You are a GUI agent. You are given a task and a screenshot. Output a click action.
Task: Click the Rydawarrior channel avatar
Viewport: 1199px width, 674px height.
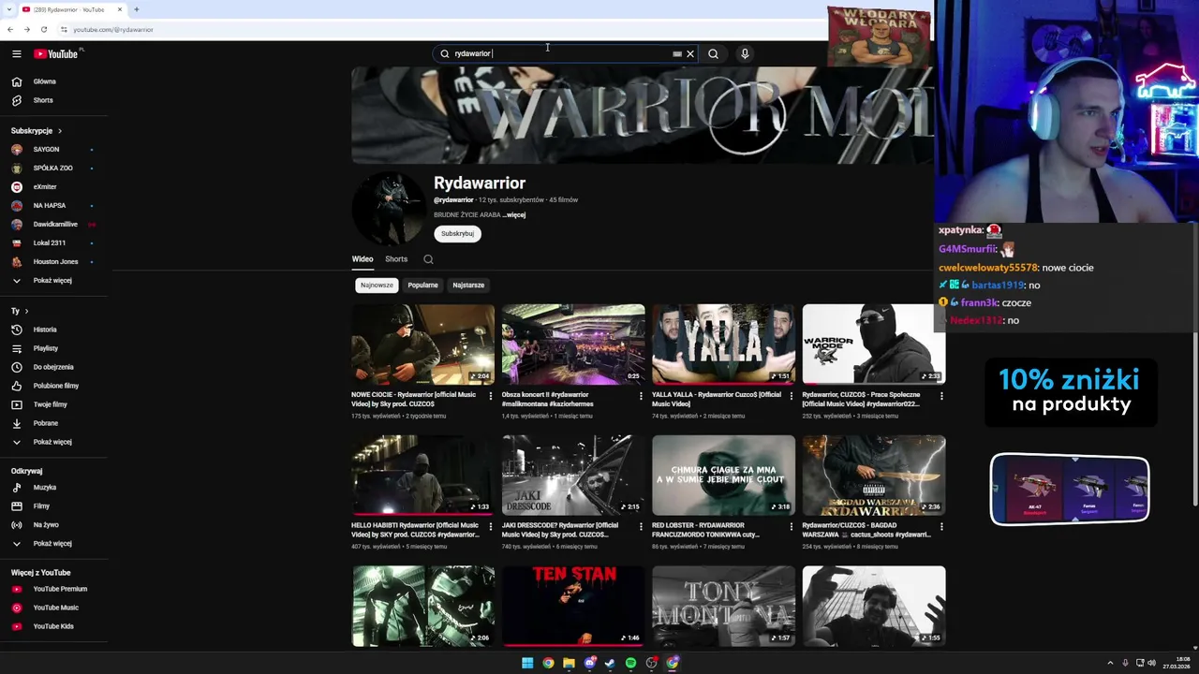[x=389, y=209]
